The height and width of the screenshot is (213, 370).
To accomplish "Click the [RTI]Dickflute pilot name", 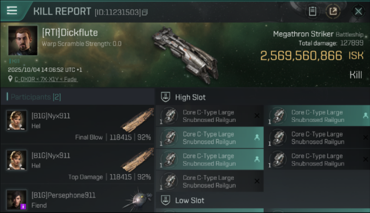I will pyautogui.click(x=70, y=33).
